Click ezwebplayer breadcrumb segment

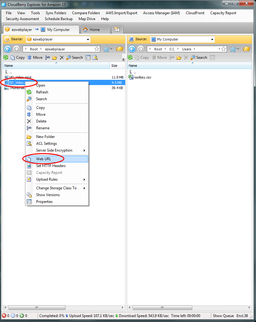click(55, 49)
